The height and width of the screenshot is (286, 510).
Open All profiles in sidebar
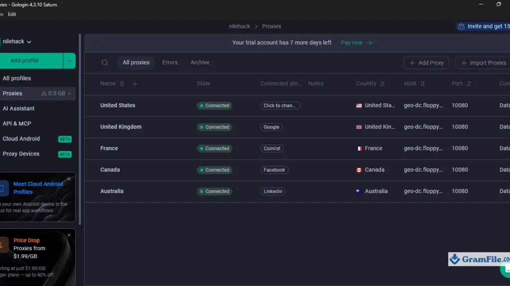coord(16,78)
